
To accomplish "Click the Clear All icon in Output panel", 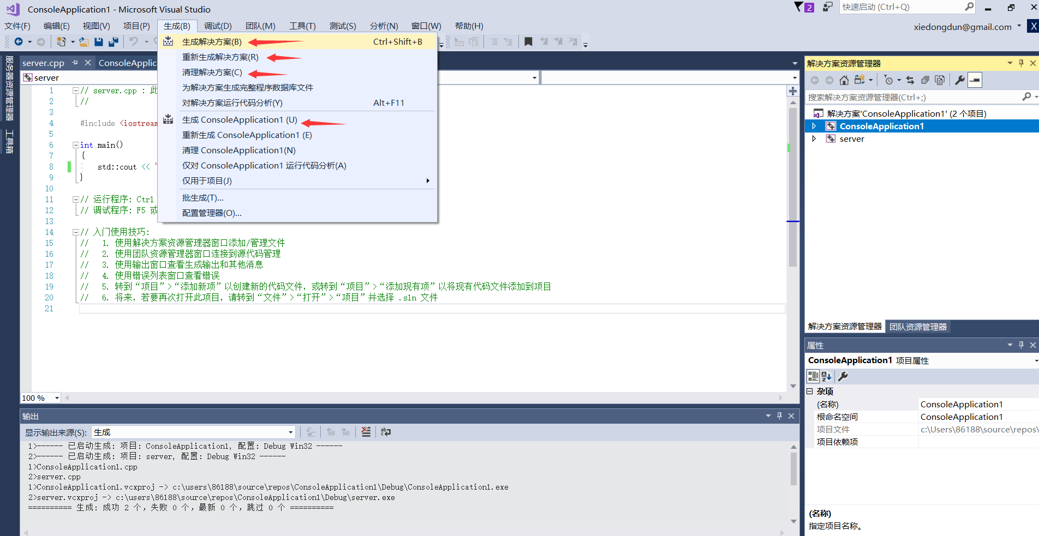I will point(366,432).
